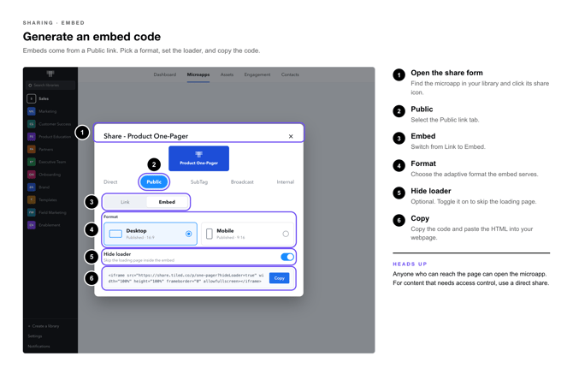
Task: Open Settings in the sidebar footer
Action: pos(35,336)
